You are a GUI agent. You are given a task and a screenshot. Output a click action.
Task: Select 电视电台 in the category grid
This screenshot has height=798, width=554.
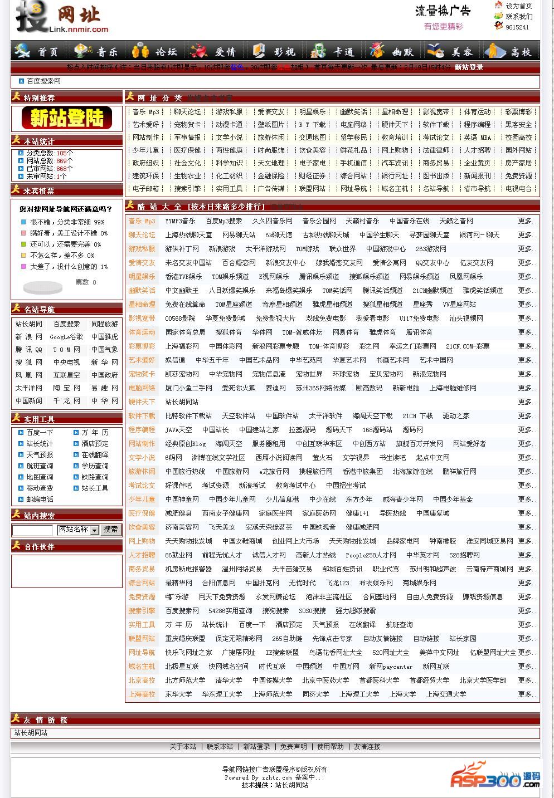pyautogui.click(x=518, y=189)
